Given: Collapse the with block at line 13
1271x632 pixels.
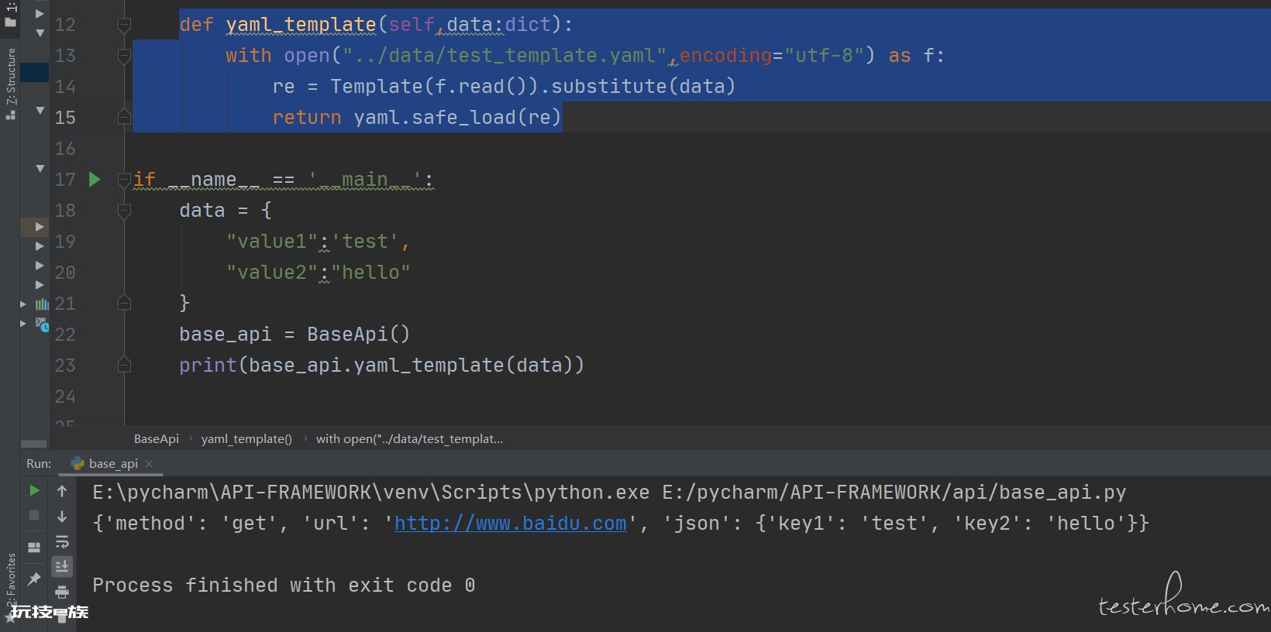Looking at the screenshot, I should pyautogui.click(x=124, y=56).
